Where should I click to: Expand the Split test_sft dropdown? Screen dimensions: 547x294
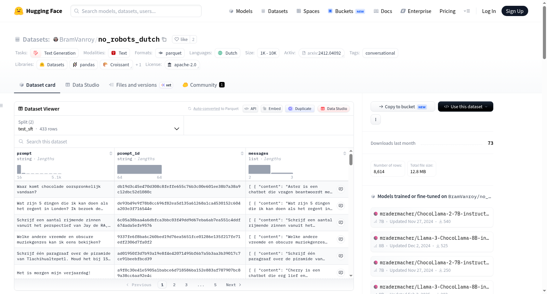point(99,125)
